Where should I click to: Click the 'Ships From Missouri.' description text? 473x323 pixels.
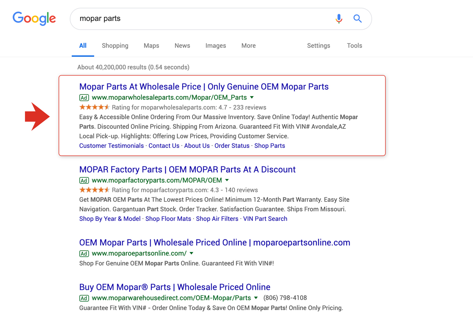[x=317, y=209]
